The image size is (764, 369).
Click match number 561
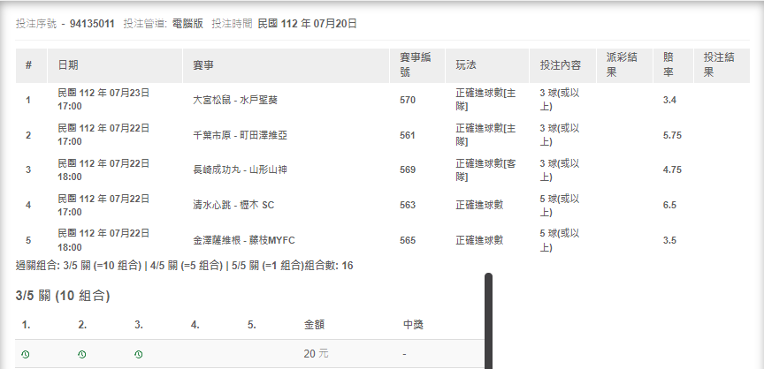[408, 135]
